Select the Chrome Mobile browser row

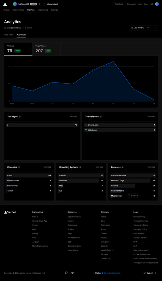pos(133,191)
